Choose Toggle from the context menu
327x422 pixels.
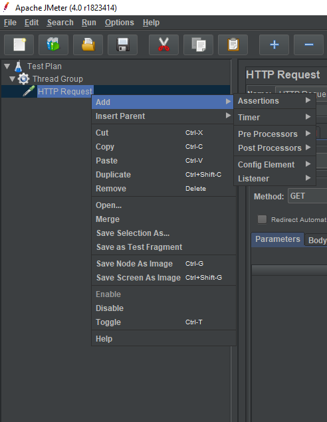164,322
